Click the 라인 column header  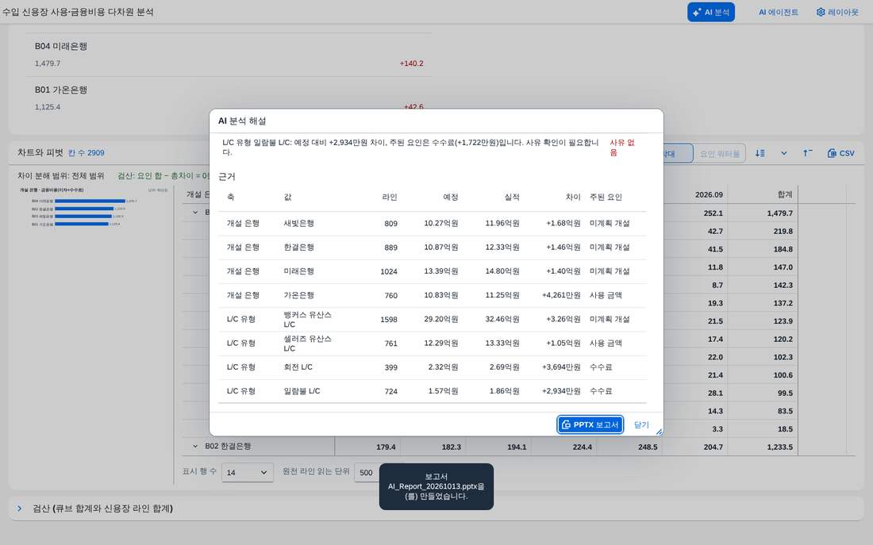click(390, 197)
